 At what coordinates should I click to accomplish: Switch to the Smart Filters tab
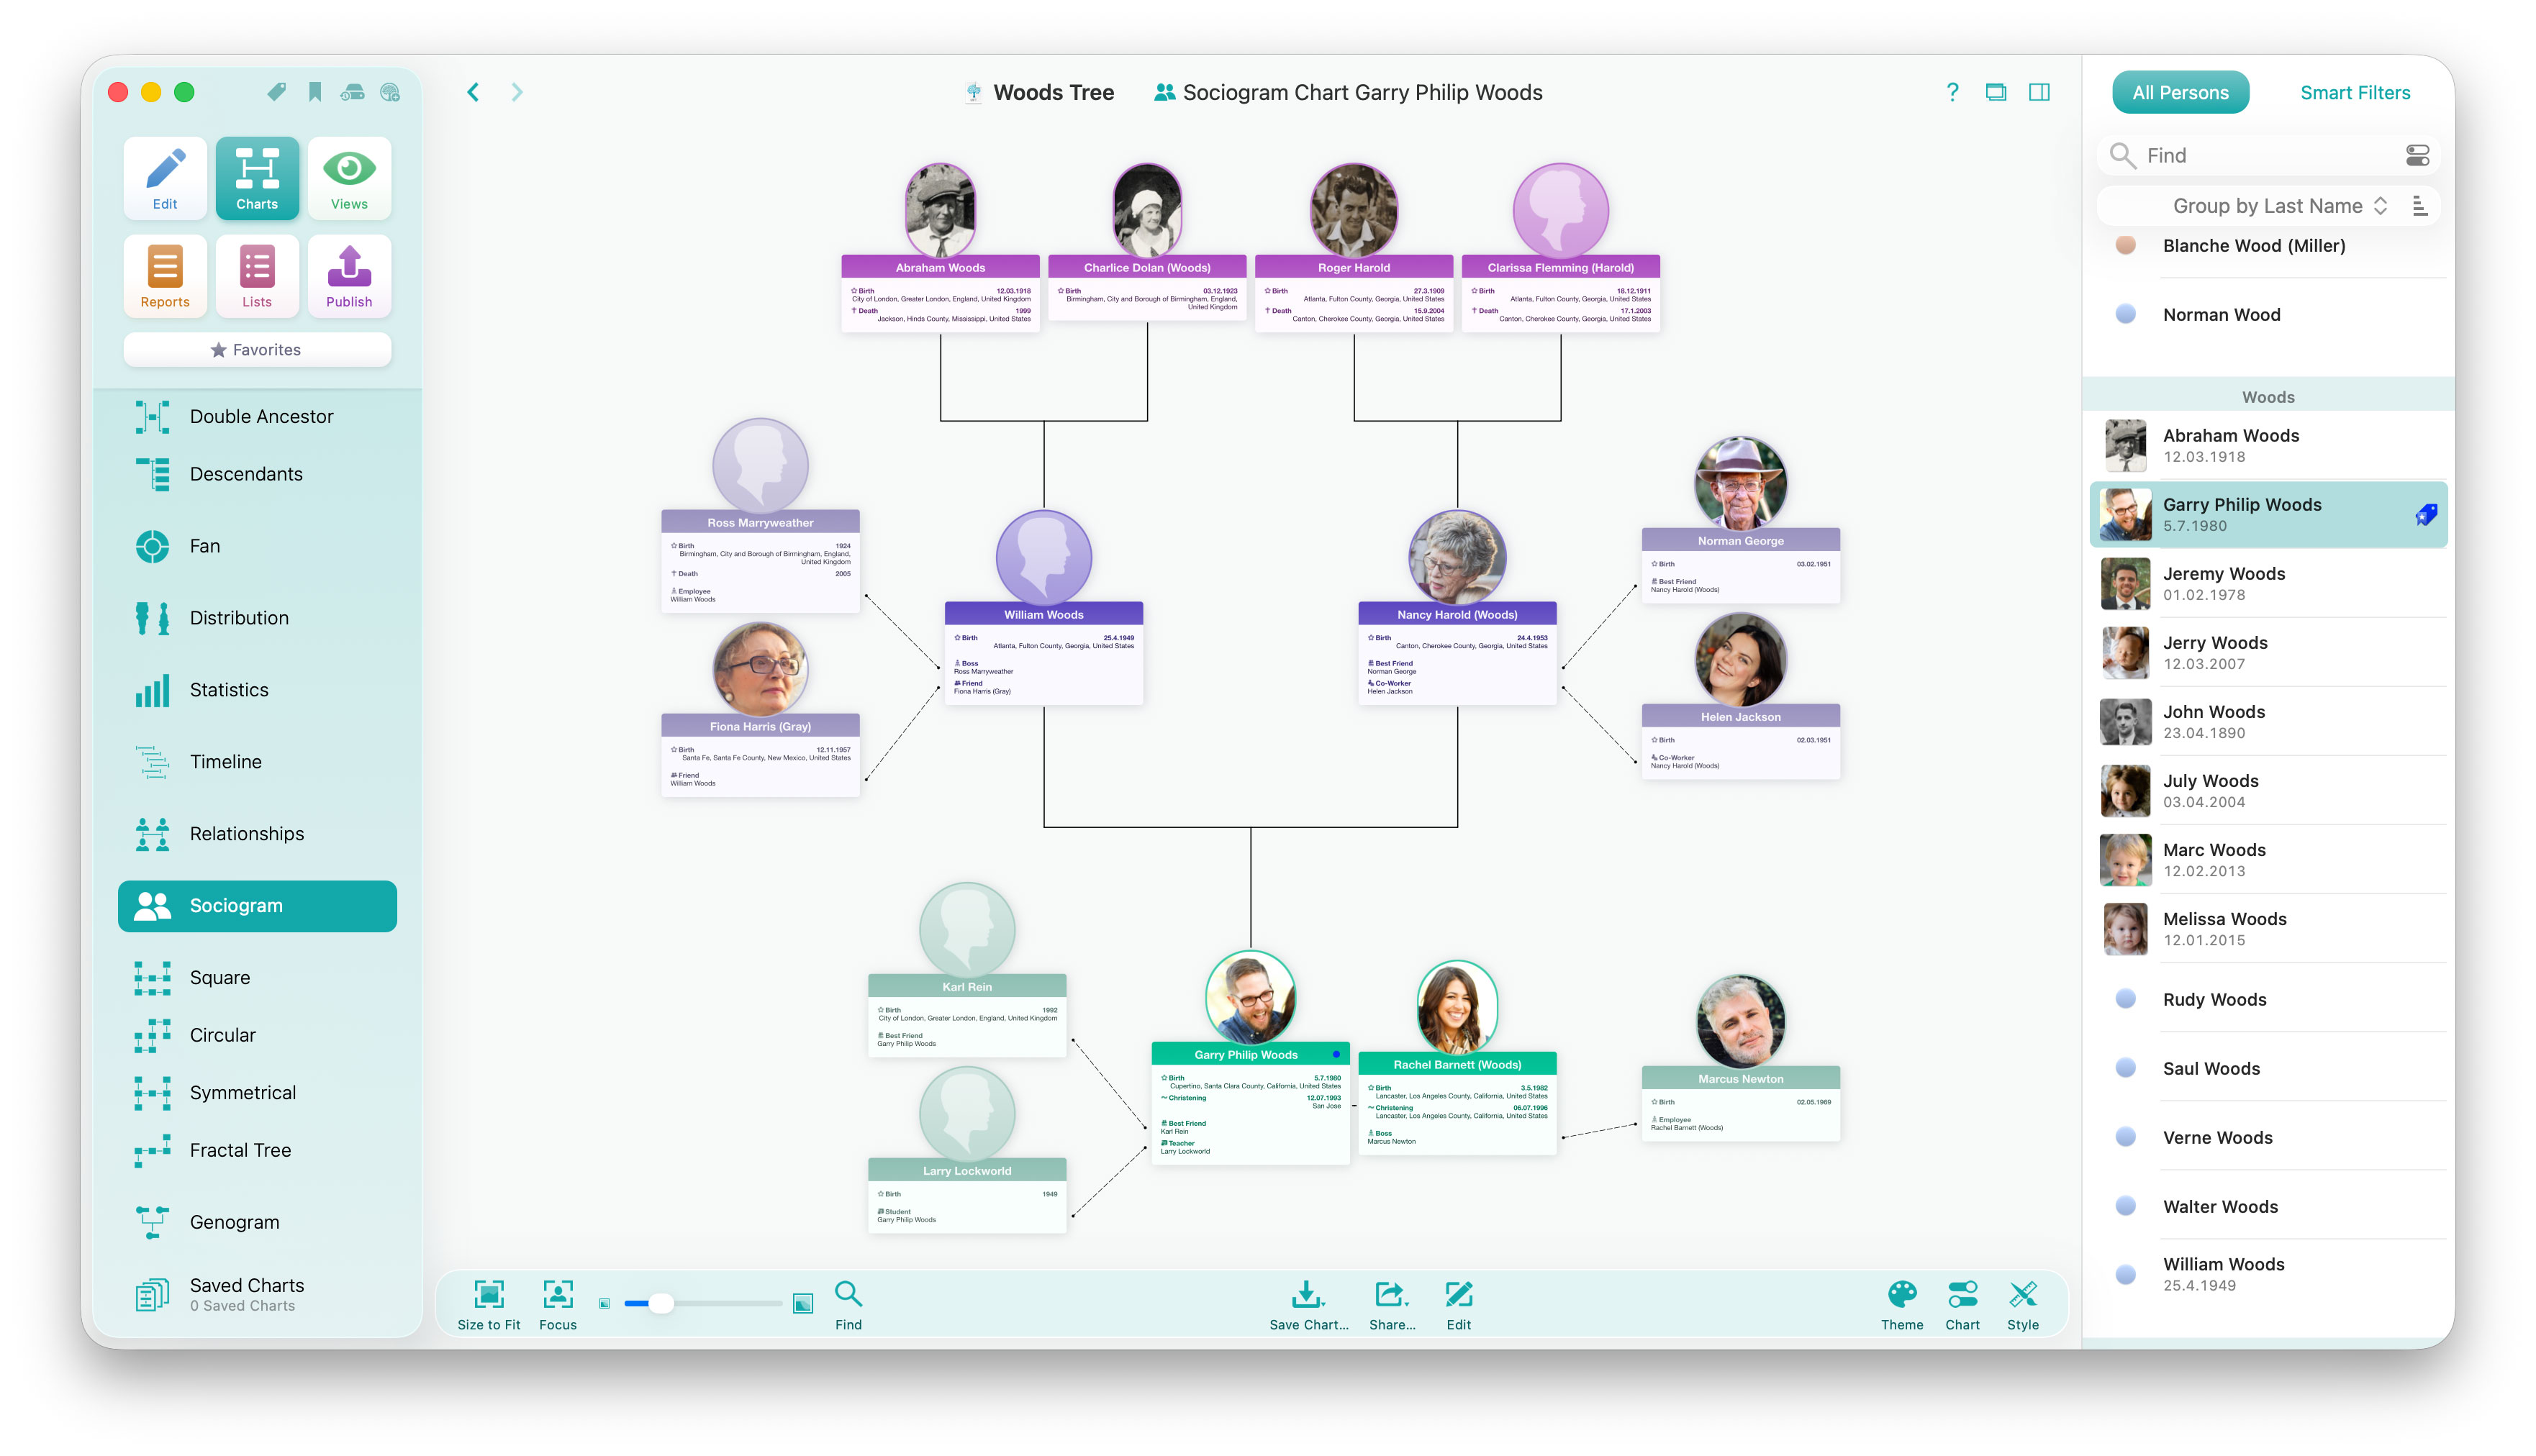(x=2354, y=92)
